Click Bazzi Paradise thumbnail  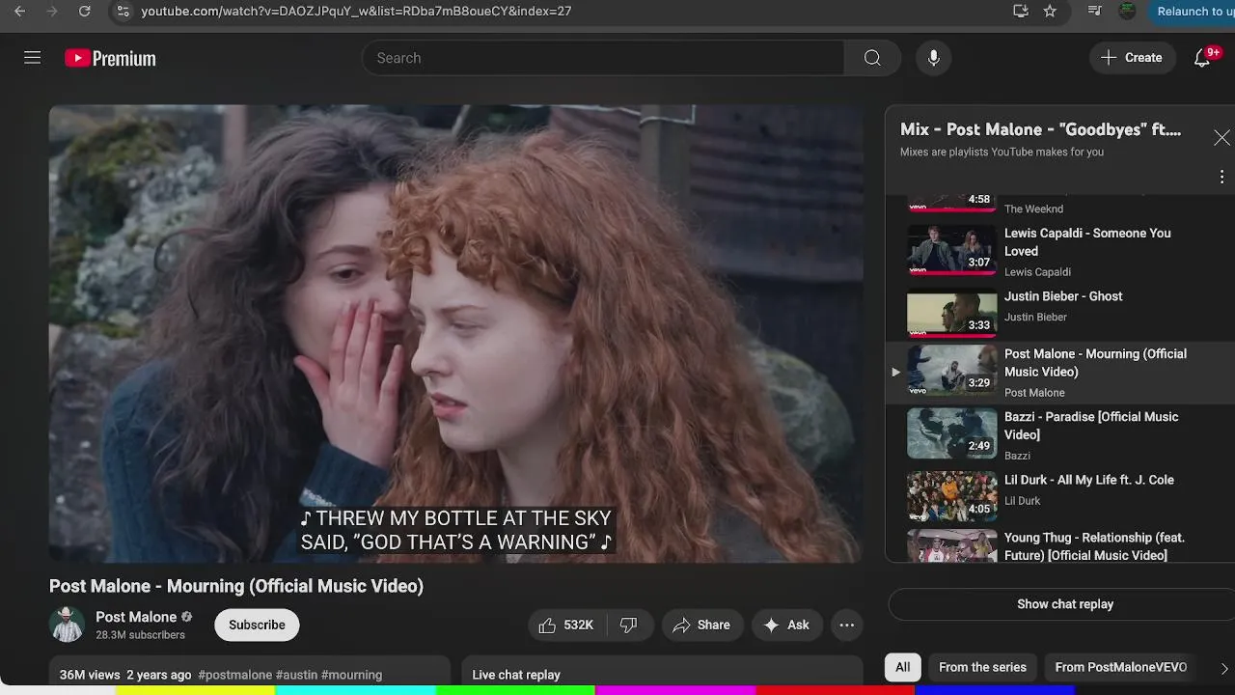click(951, 433)
